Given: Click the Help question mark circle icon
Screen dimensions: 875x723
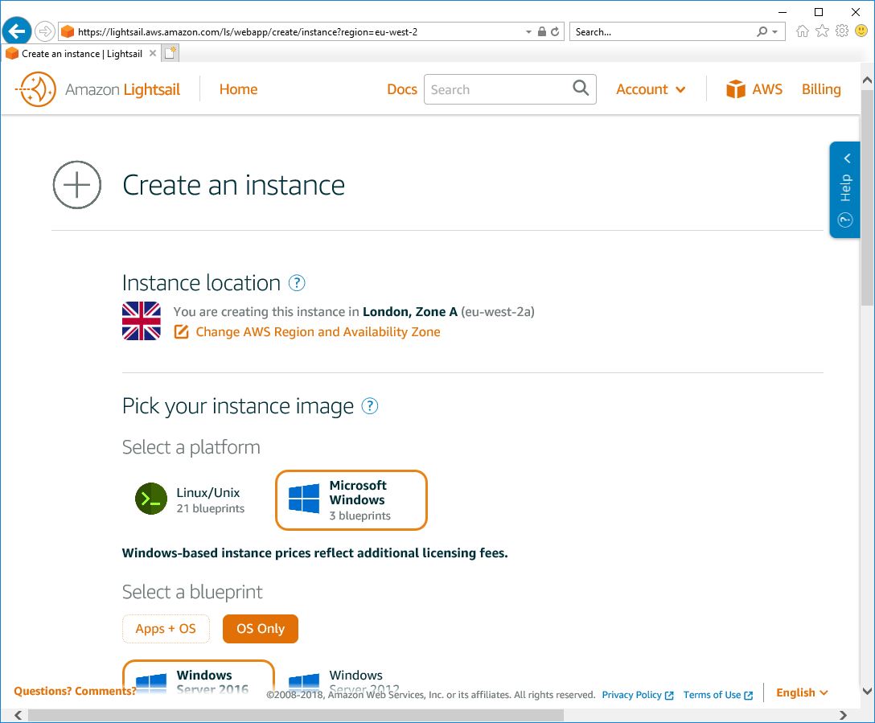Looking at the screenshot, I should click(845, 220).
